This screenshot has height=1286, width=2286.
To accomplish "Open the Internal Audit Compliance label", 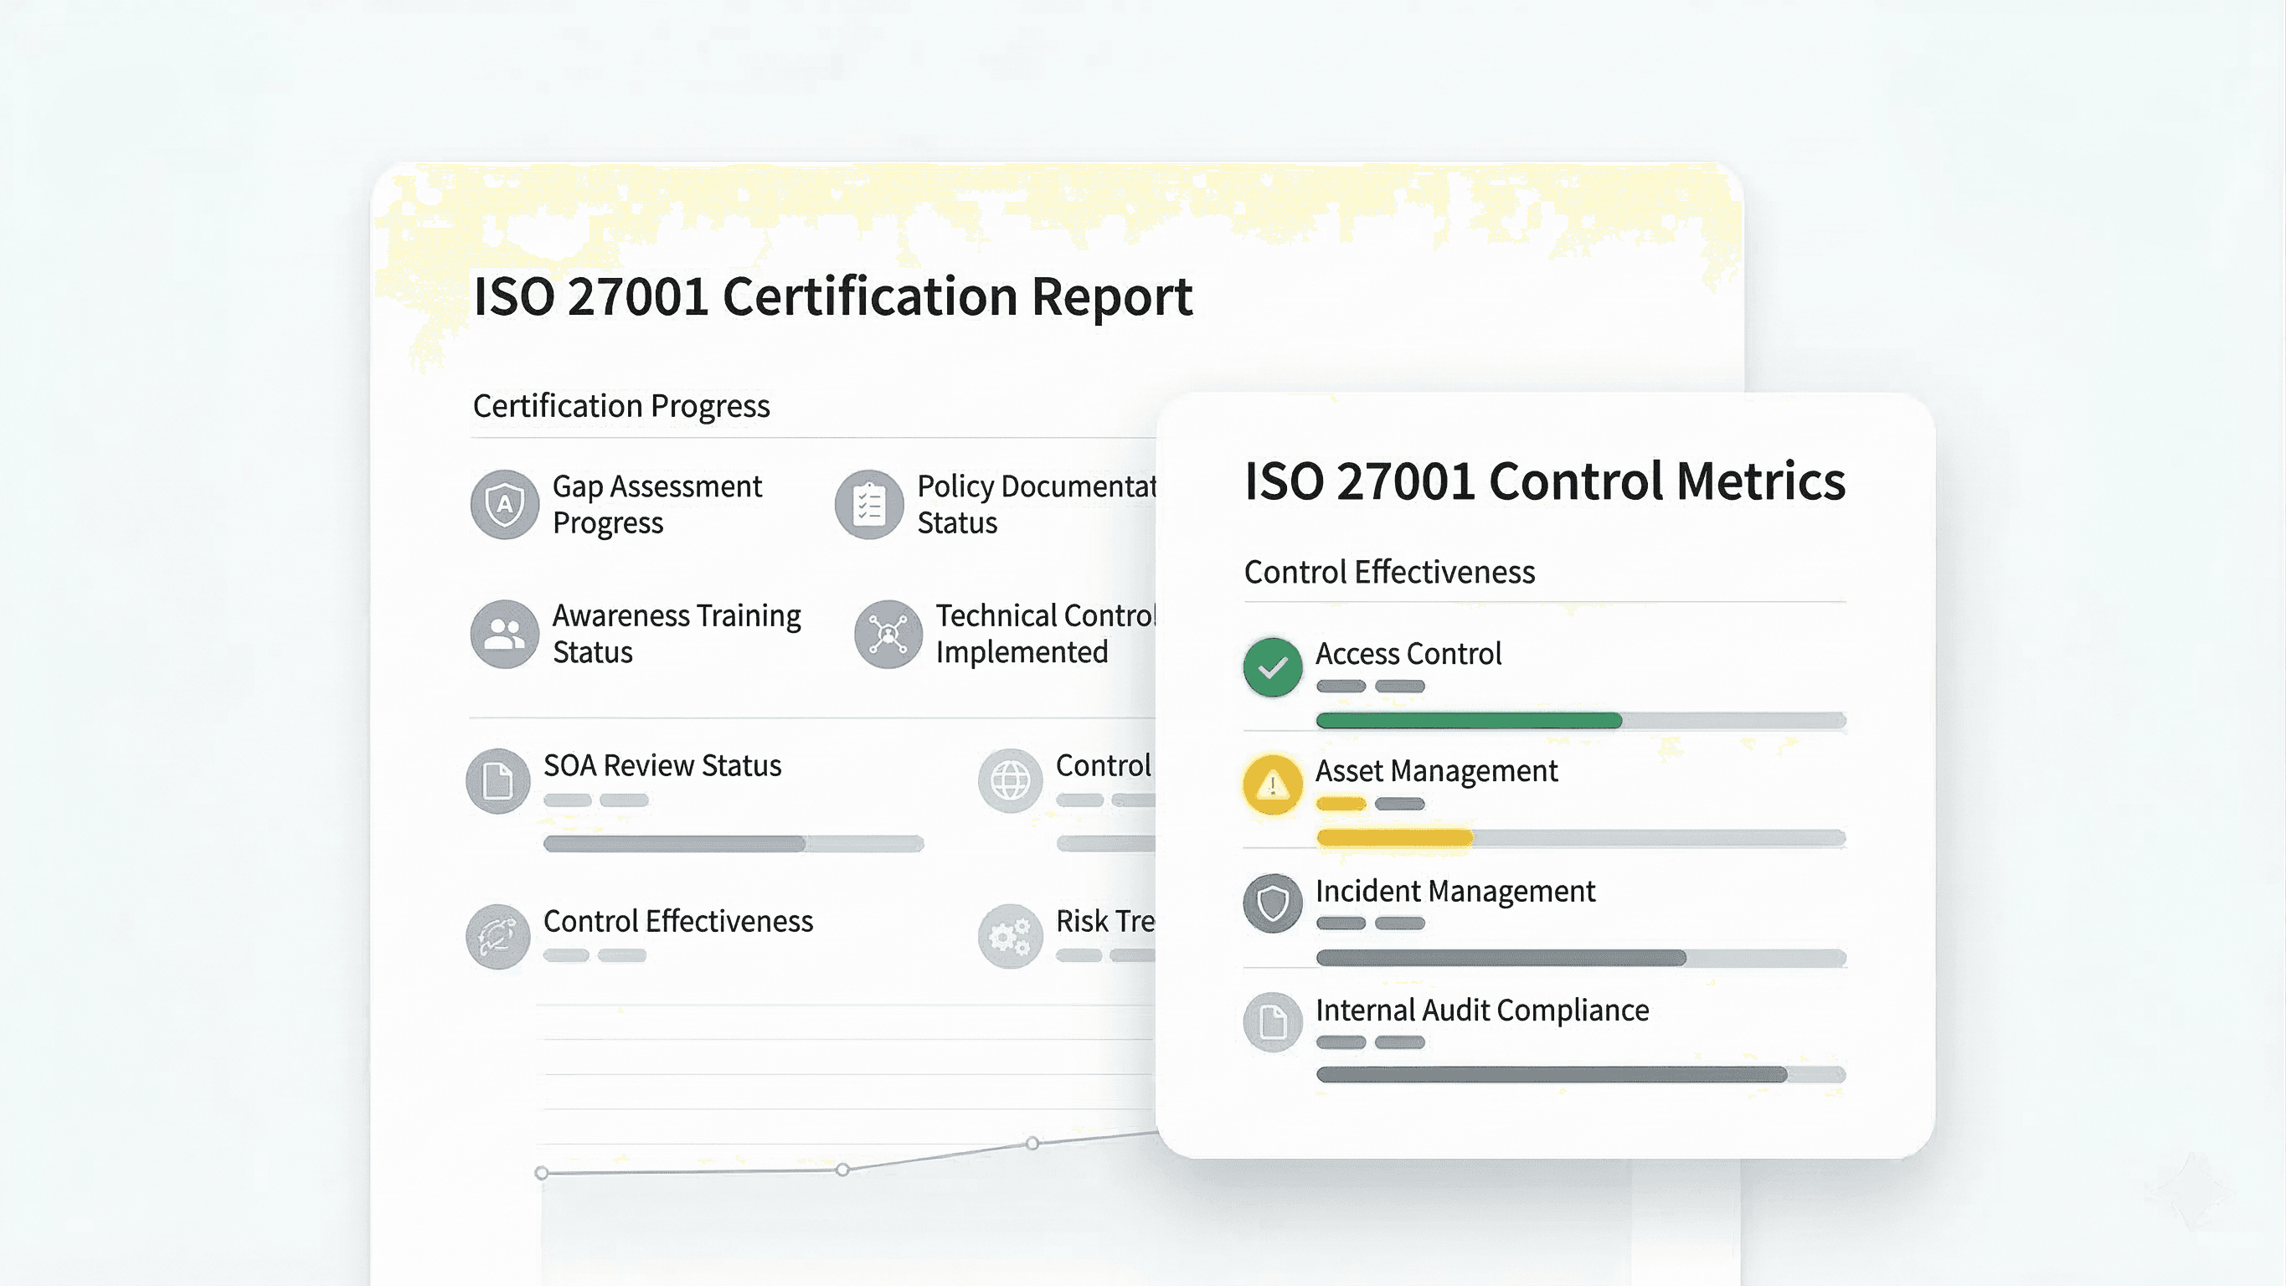I will click(1481, 1010).
